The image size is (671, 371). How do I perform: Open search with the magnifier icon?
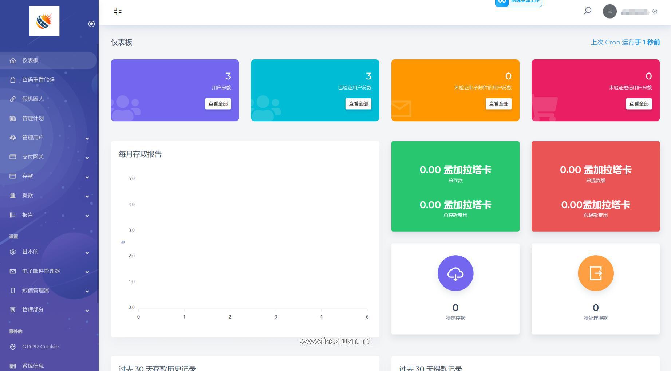(587, 11)
